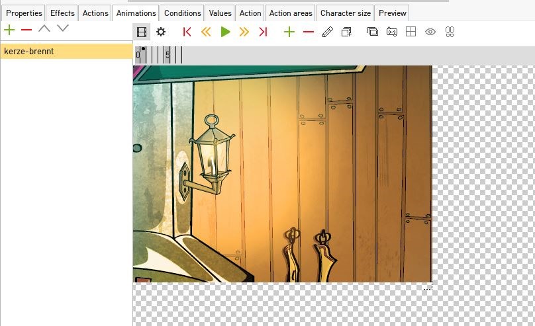Select frame 0 in the timeline
Image resolution: width=535 pixels, height=326 pixels.
point(138,55)
